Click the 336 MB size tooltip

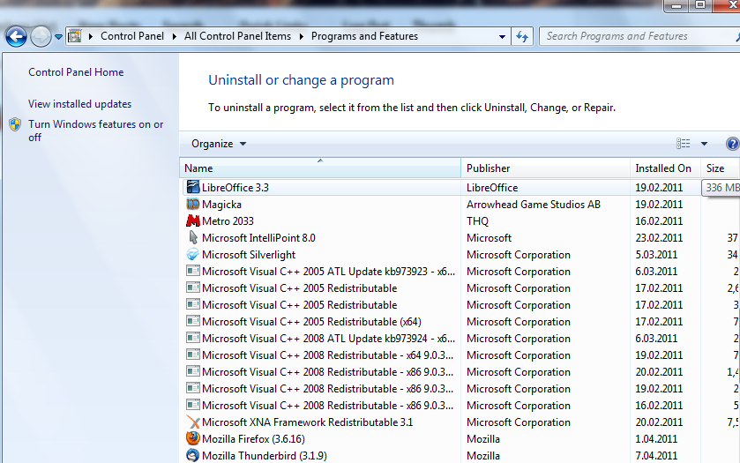tap(721, 187)
